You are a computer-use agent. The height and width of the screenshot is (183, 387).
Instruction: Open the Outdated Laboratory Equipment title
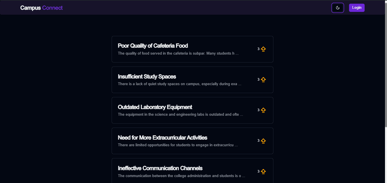(x=155, y=107)
